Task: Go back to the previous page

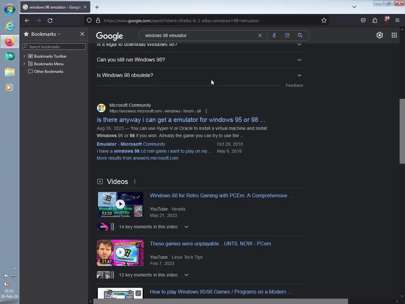Action: pyautogui.click(x=27, y=21)
